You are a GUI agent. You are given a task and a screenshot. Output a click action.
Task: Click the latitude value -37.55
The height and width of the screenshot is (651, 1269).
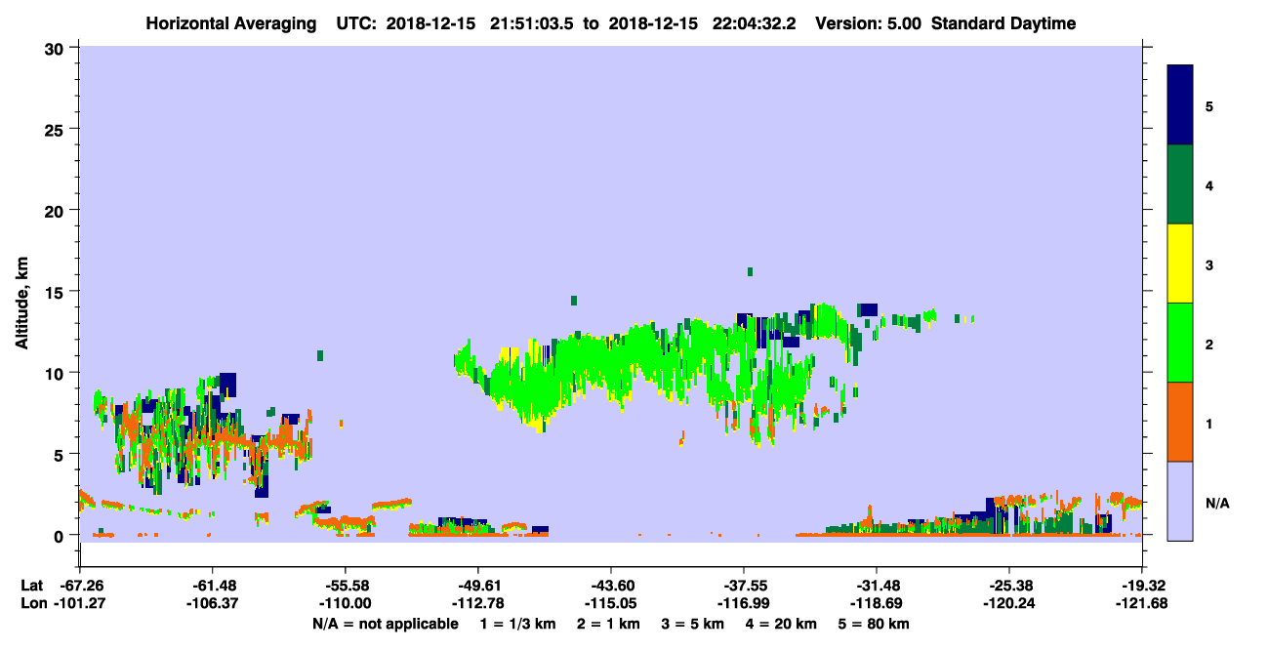coord(744,586)
